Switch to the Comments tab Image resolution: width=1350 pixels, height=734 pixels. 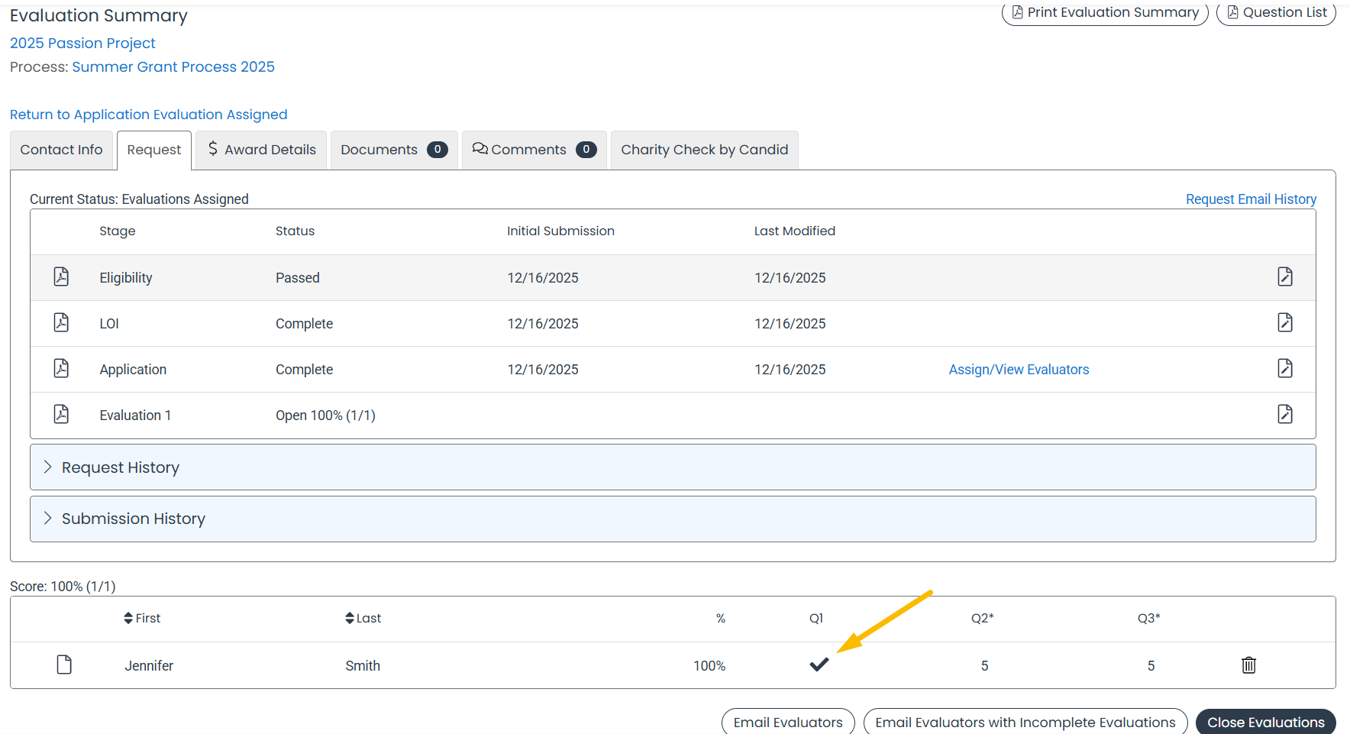(x=535, y=150)
